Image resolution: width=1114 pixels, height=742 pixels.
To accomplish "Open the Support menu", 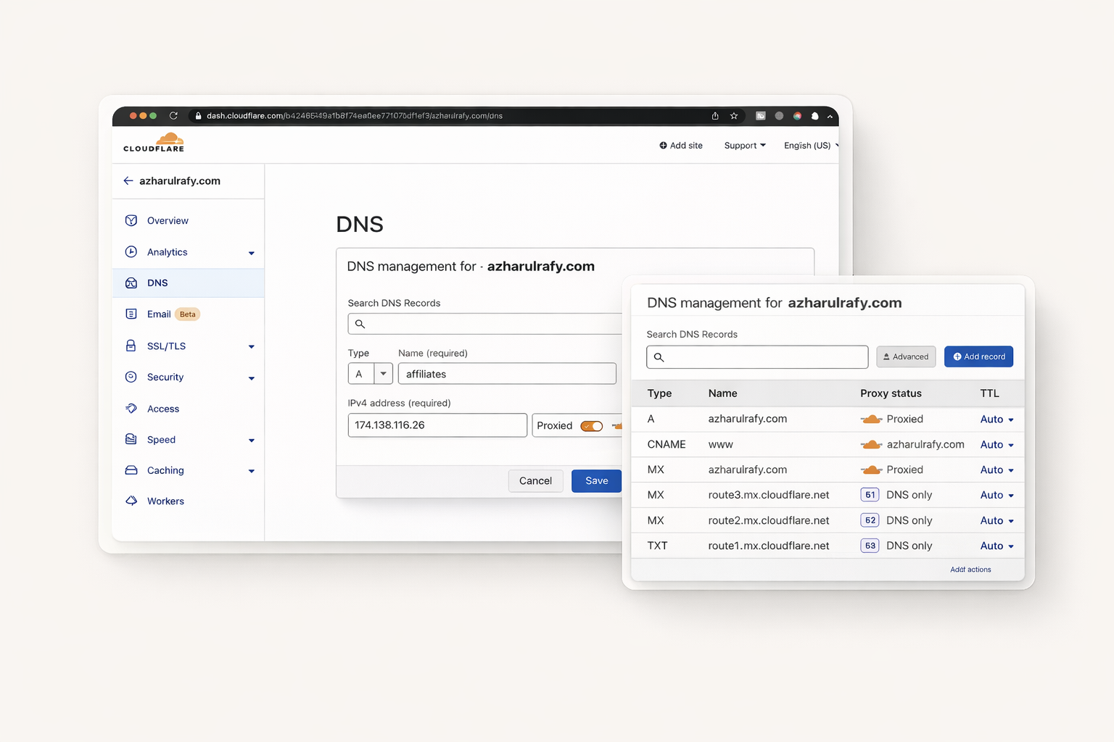I will pyautogui.click(x=744, y=146).
